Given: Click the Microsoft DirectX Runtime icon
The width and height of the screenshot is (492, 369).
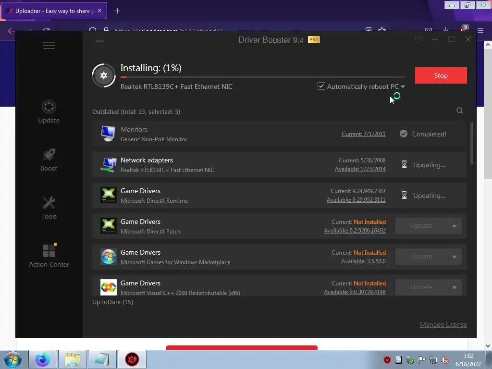Looking at the screenshot, I should click(x=108, y=195).
